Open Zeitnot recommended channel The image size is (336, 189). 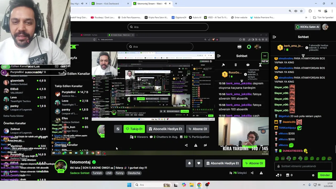pyautogui.click(x=25, y=131)
